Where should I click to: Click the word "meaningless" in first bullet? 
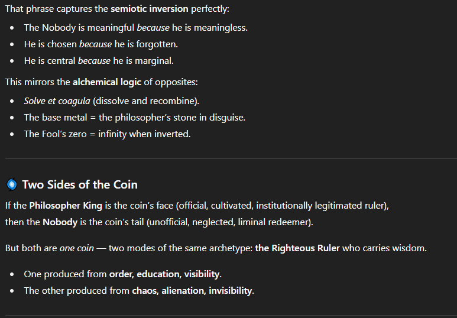(x=220, y=28)
